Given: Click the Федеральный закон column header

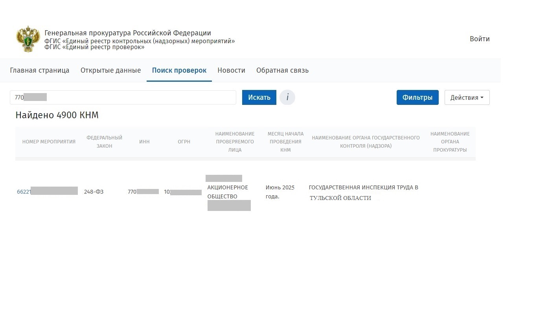Looking at the screenshot, I should 105,142.
